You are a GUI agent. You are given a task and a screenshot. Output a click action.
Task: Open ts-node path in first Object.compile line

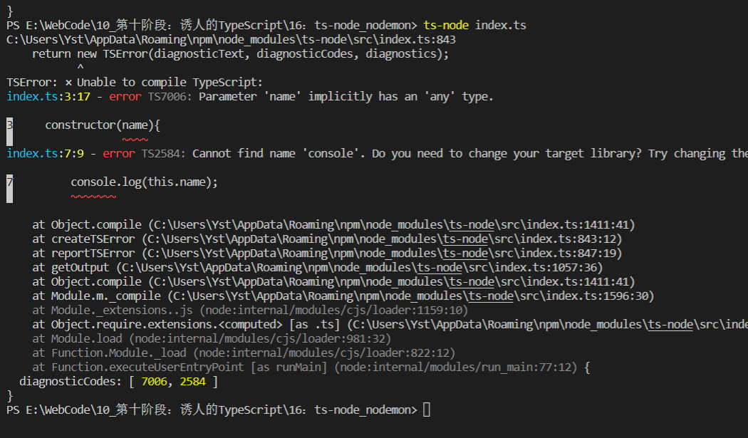click(472, 225)
